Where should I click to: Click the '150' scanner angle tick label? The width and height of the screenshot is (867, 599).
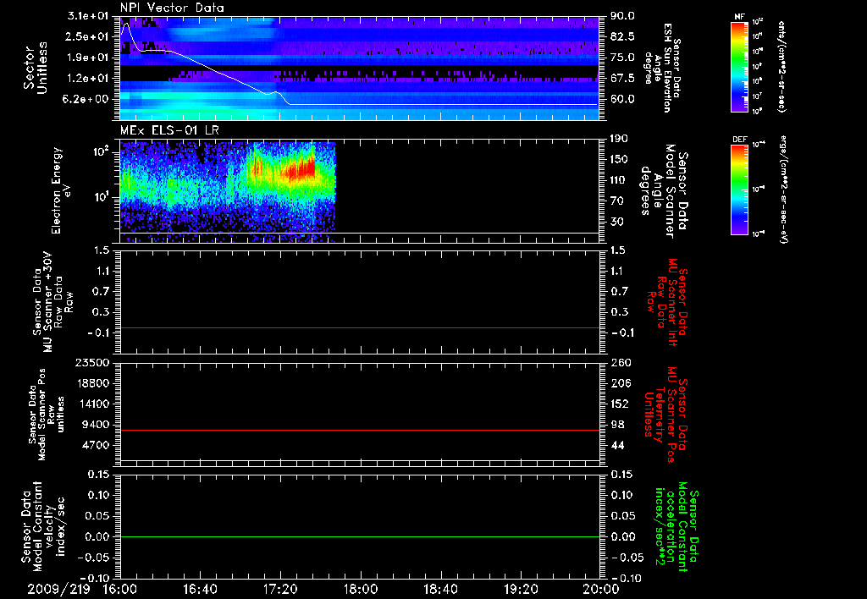pyautogui.click(x=619, y=159)
